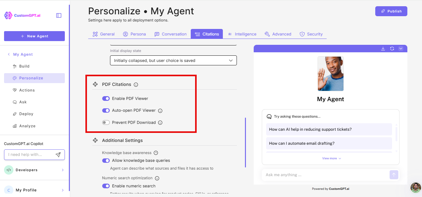The image size is (422, 197).
Task: Download the chat preview with download icon
Action: coord(383,49)
